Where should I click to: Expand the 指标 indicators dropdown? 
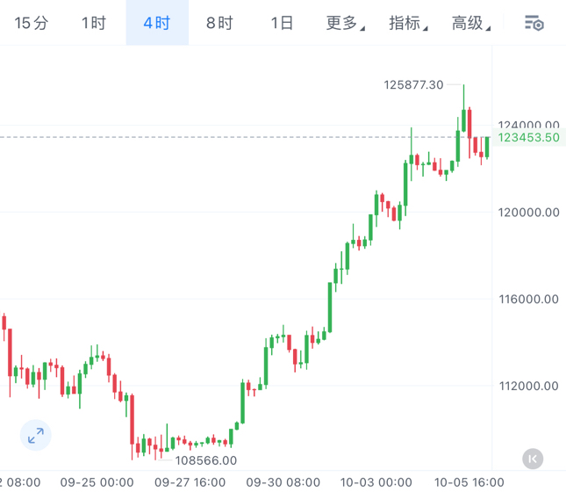point(408,23)
